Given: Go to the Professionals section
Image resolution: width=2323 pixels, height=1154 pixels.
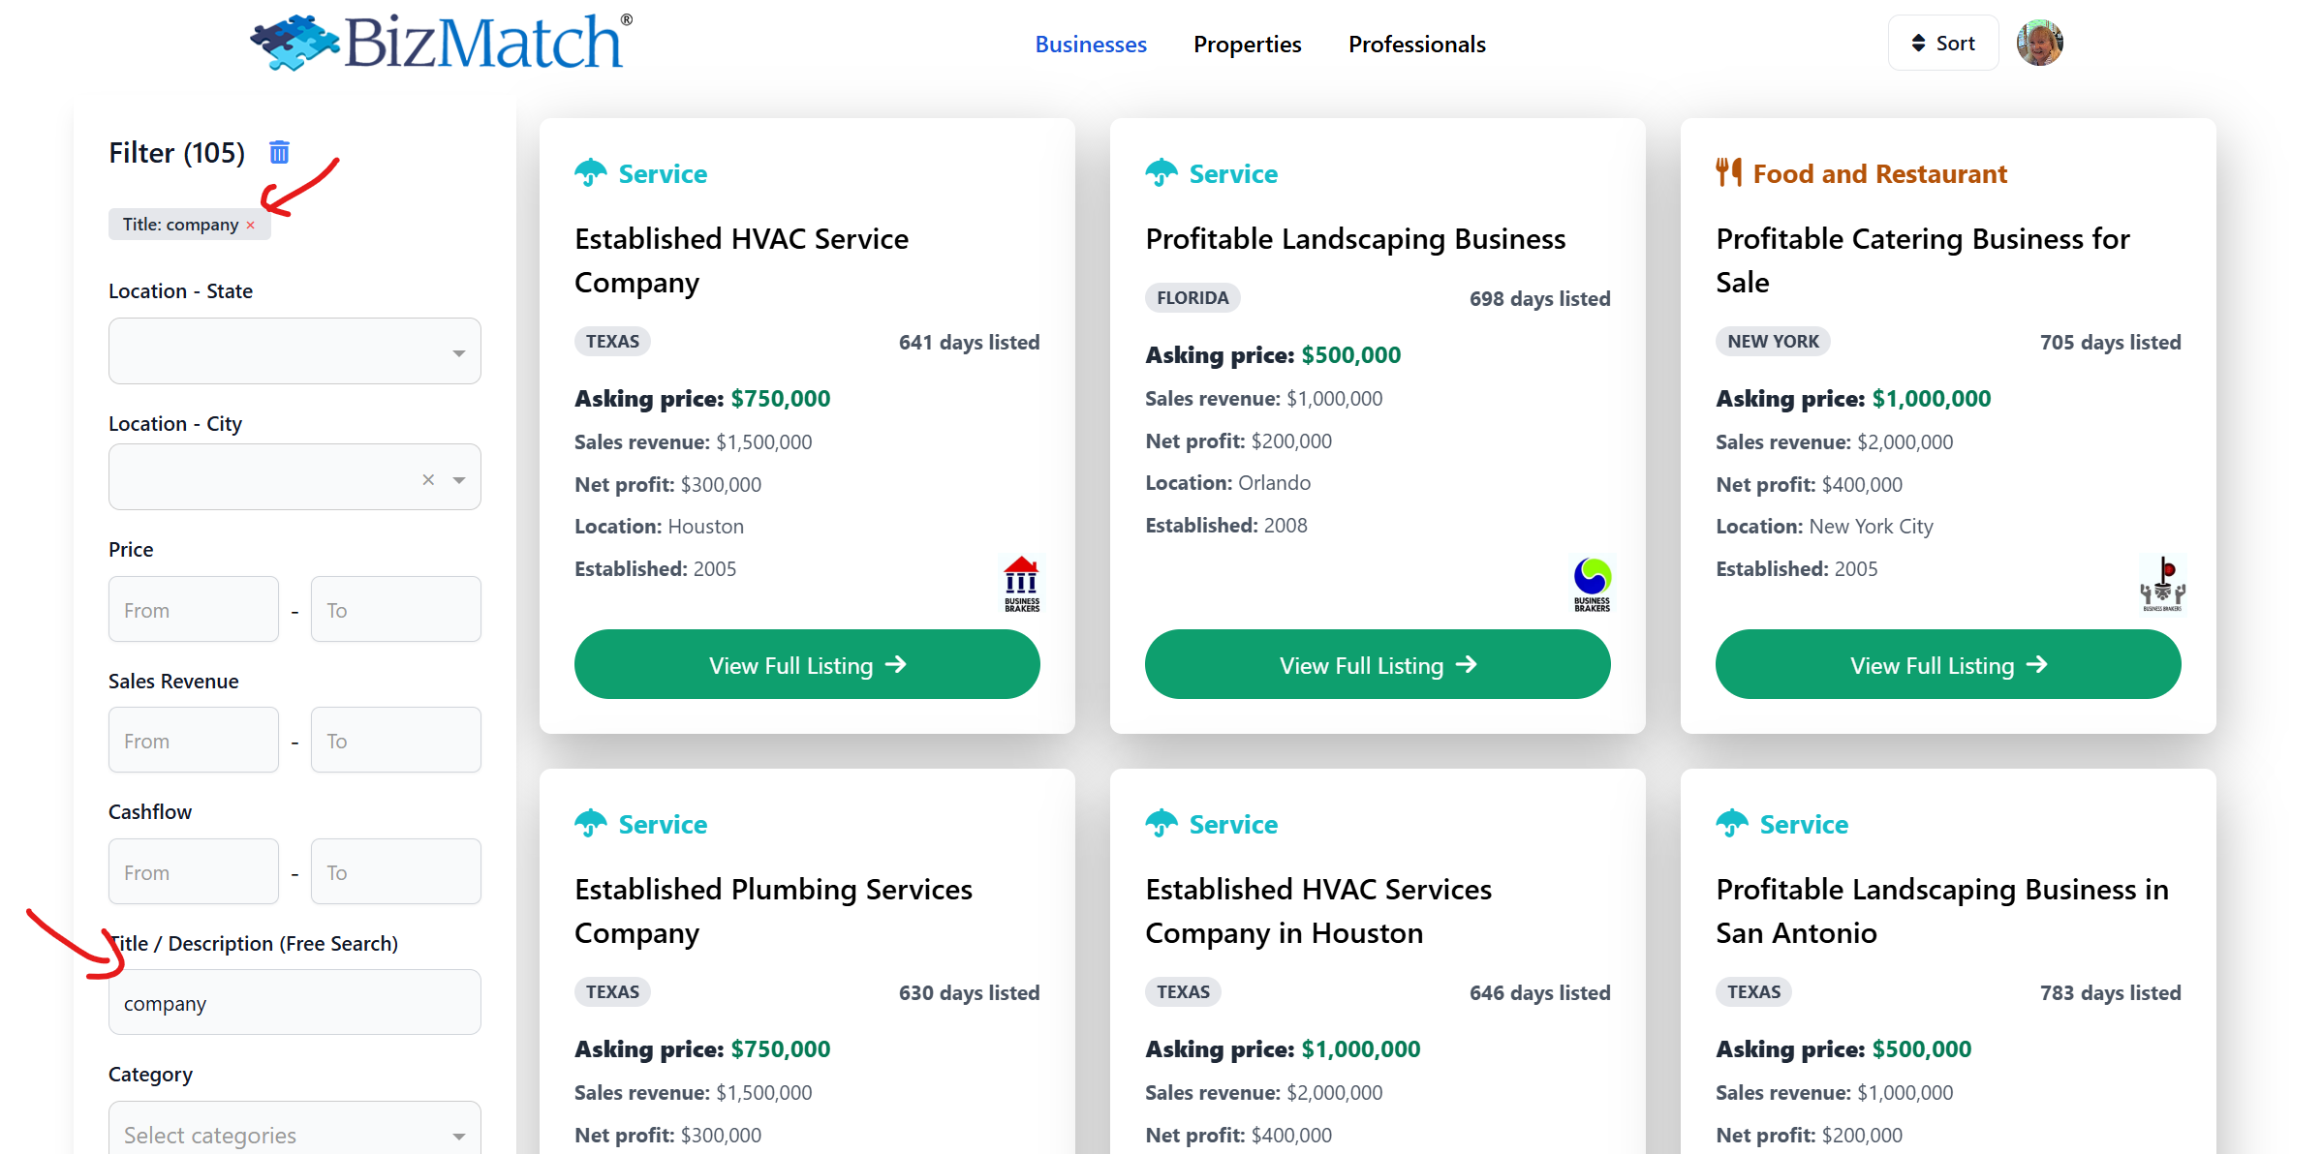Looking at the screenshot, I should tap(1416, 45).
